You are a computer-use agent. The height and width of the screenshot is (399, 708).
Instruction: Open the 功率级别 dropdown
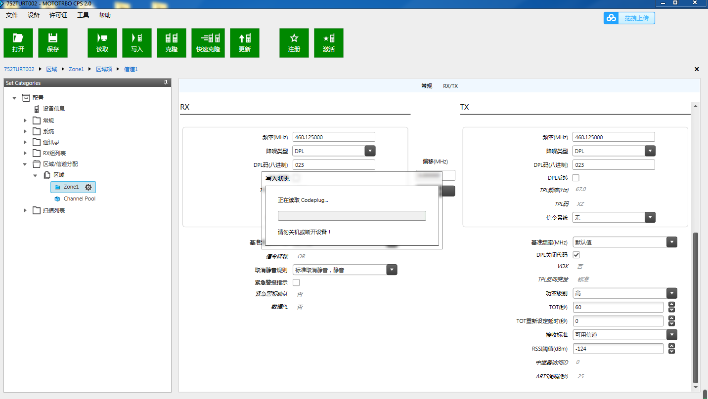tap(671, 293)
